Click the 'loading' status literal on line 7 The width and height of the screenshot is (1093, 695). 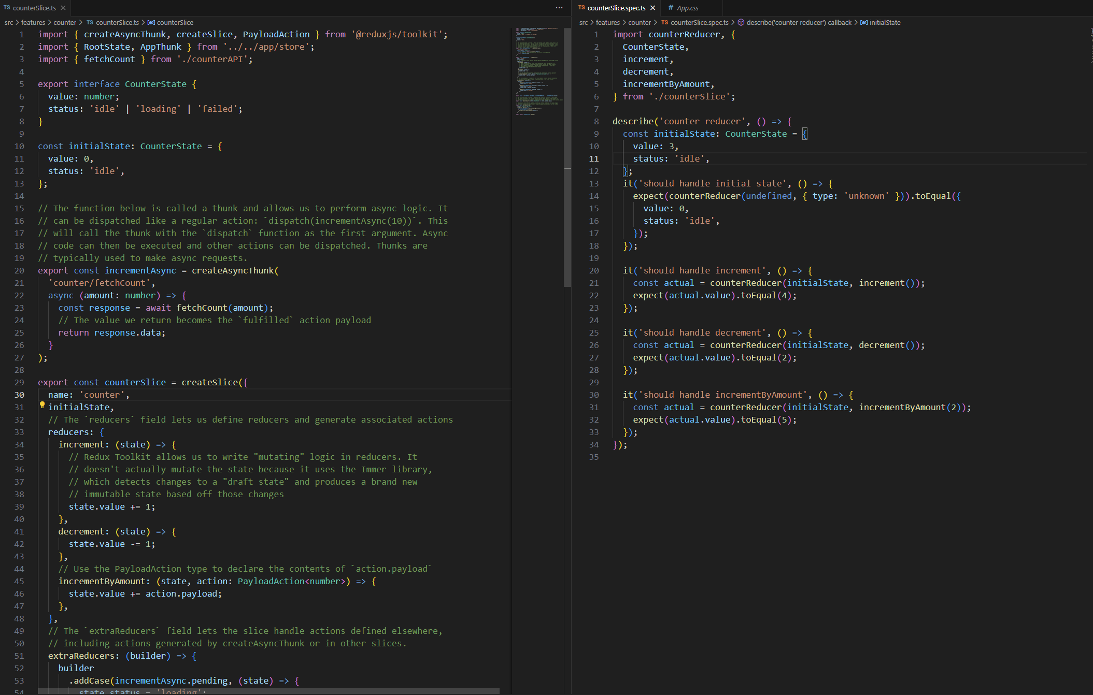tap(158, 109)
